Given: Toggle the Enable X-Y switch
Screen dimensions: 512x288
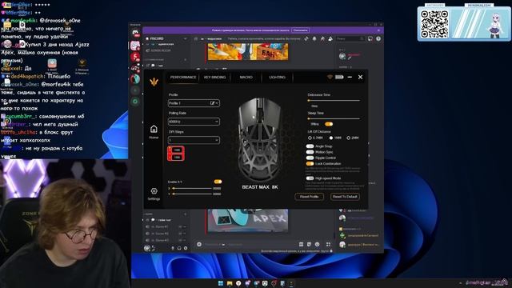Looking at the screenshot, I should pos(218,182).
